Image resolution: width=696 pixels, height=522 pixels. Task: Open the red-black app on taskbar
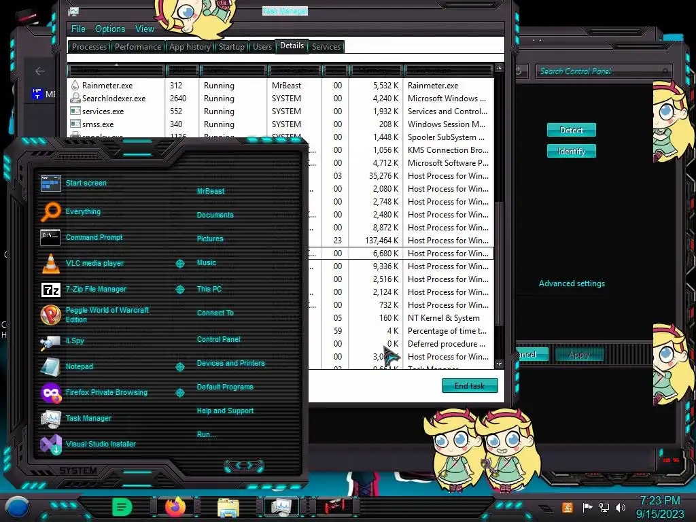(x=334, y=506)
